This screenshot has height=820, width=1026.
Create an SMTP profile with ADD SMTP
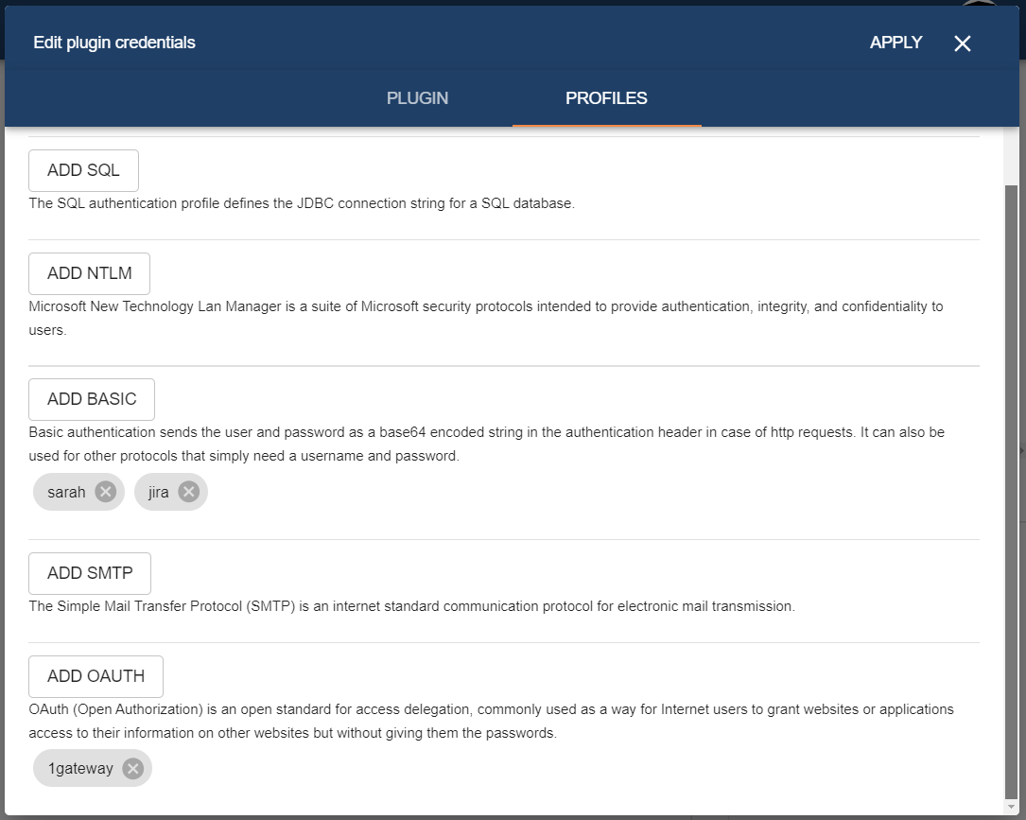click(90, 573)
